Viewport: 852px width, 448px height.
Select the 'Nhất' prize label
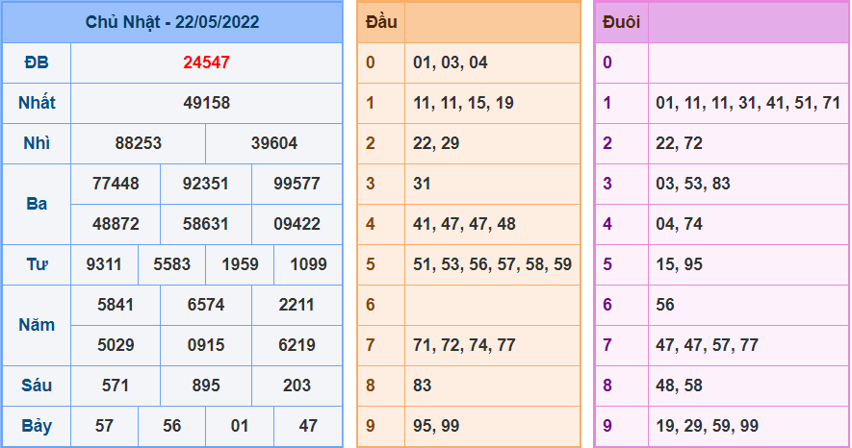pyautogui.click(x=37, y=103)
